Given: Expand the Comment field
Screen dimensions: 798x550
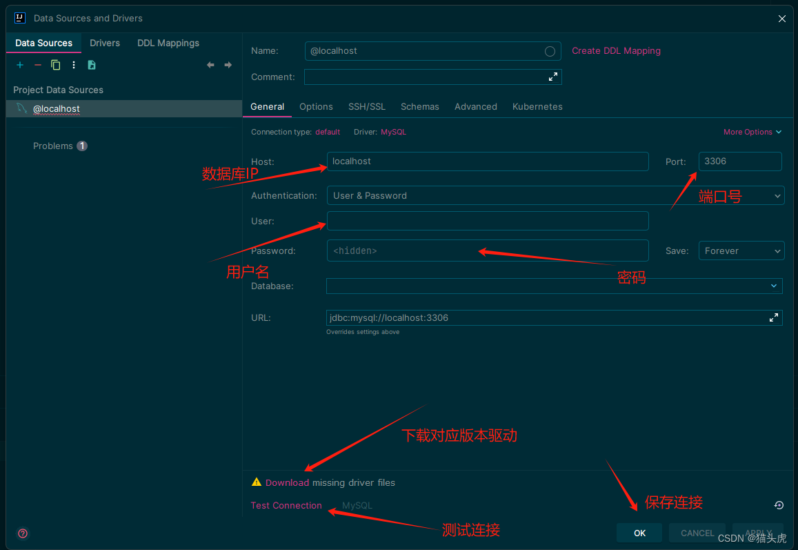Looking at the screenshot, I should [x=552, y=77].
